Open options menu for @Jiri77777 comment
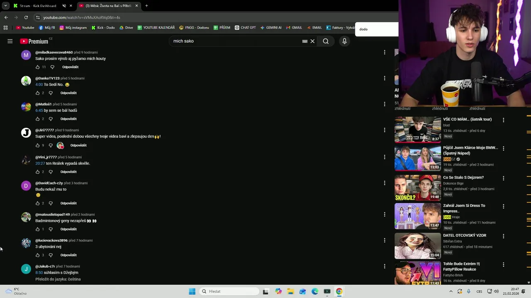The width and height of the screenshot is (531, 298). point(385,130)
